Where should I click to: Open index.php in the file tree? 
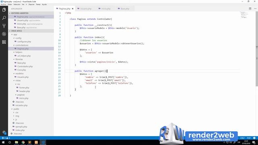coord(31,130)
